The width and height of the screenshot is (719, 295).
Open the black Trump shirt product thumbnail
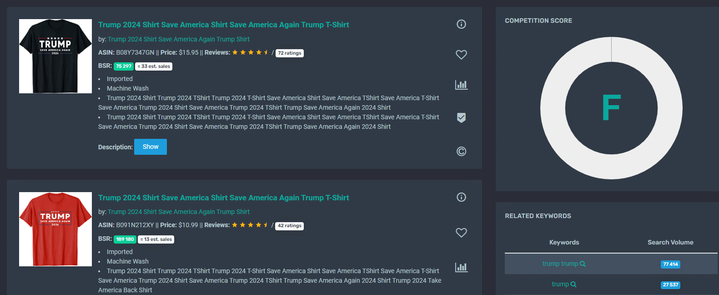(x=55, y=56)
